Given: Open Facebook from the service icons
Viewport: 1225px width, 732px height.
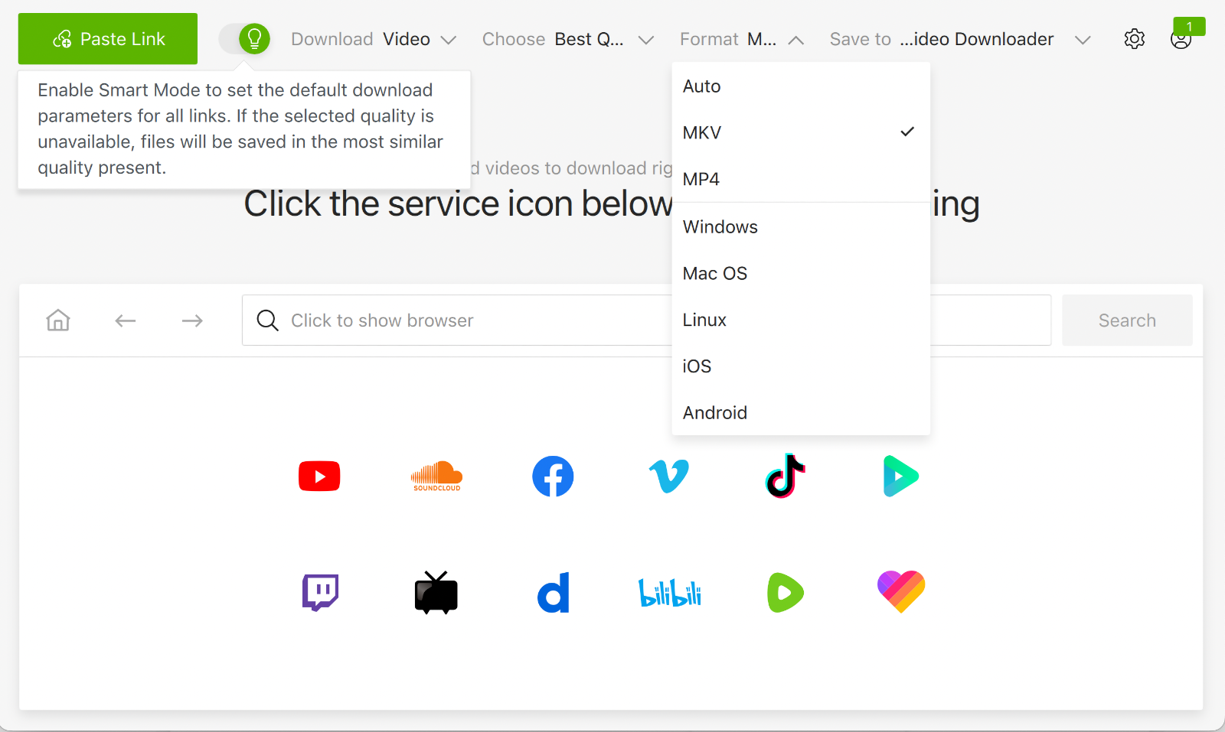Looking at the screenshot, I should click(553, 476).
